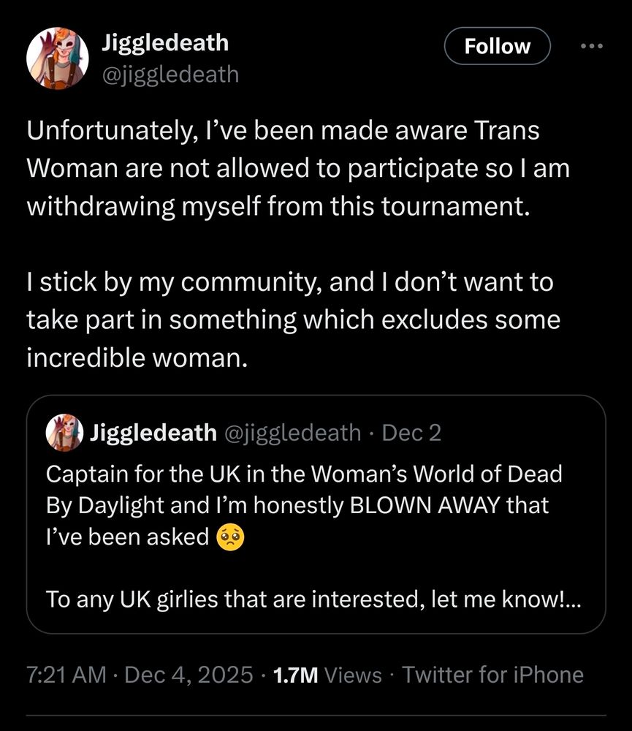Open the quoted tweet's Dec 2 date

click(411, 433)
